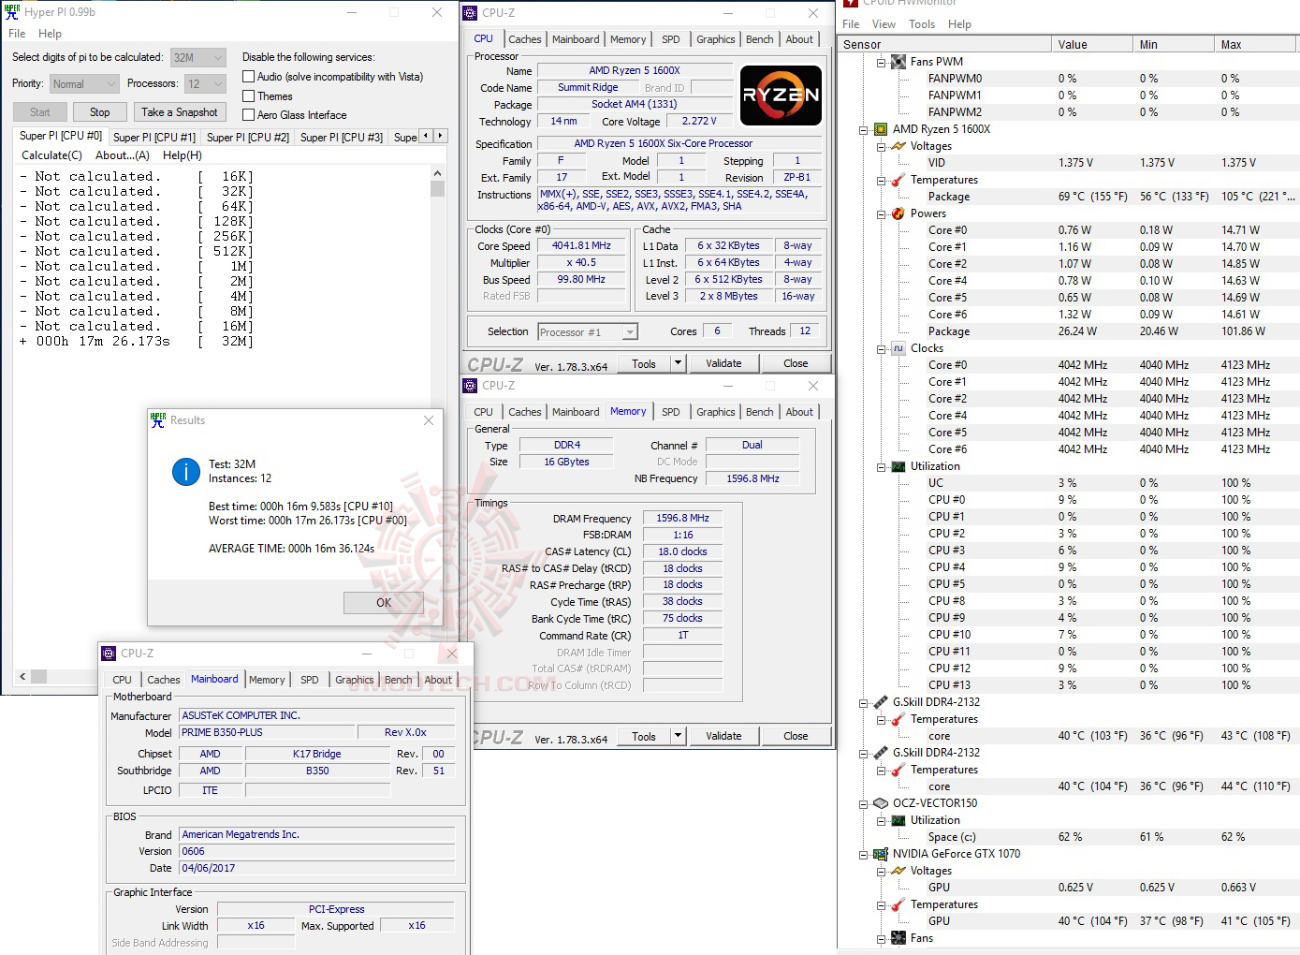
Task: Click the drive icon next to OCZ-VECTOR150
Action: 881,802
